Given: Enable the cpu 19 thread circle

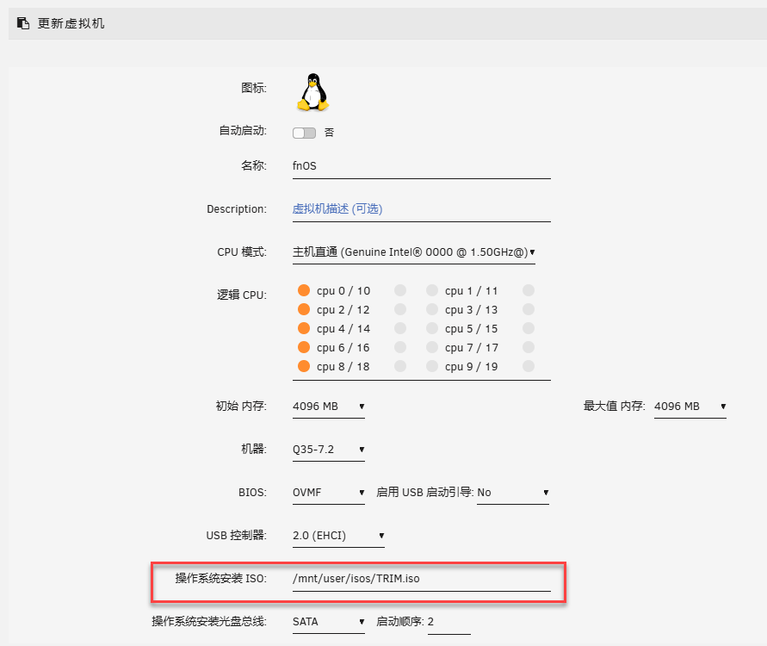Looking at the screenshot, I should pos(529,366).
